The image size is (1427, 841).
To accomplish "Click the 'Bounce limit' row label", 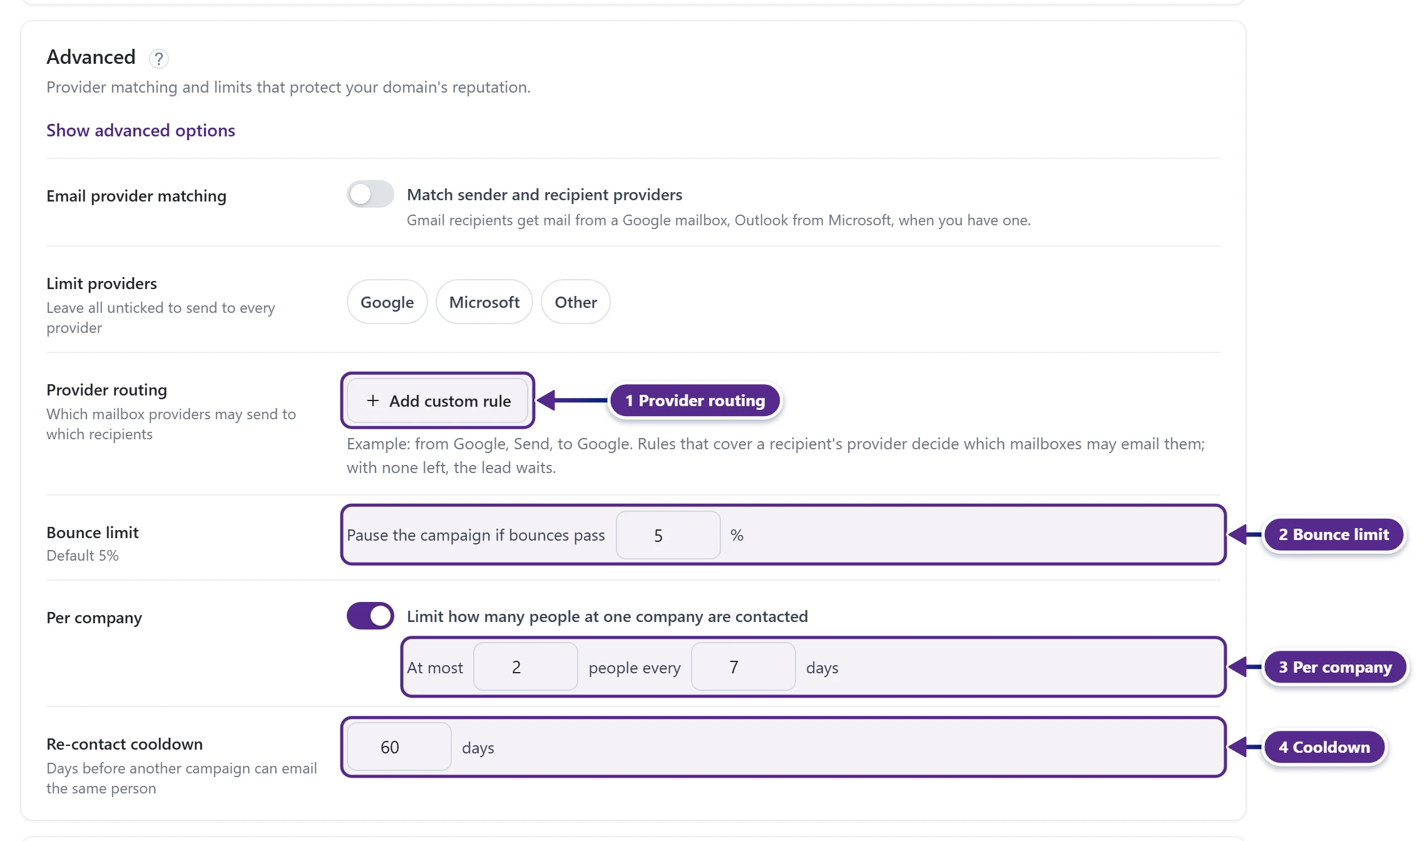I will tap(93, 533).
